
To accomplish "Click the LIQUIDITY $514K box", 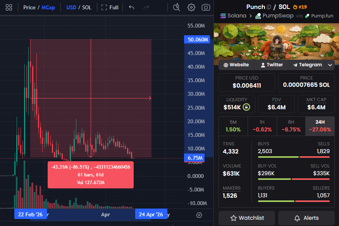I will pyautogui.click(x=237, y=104).
